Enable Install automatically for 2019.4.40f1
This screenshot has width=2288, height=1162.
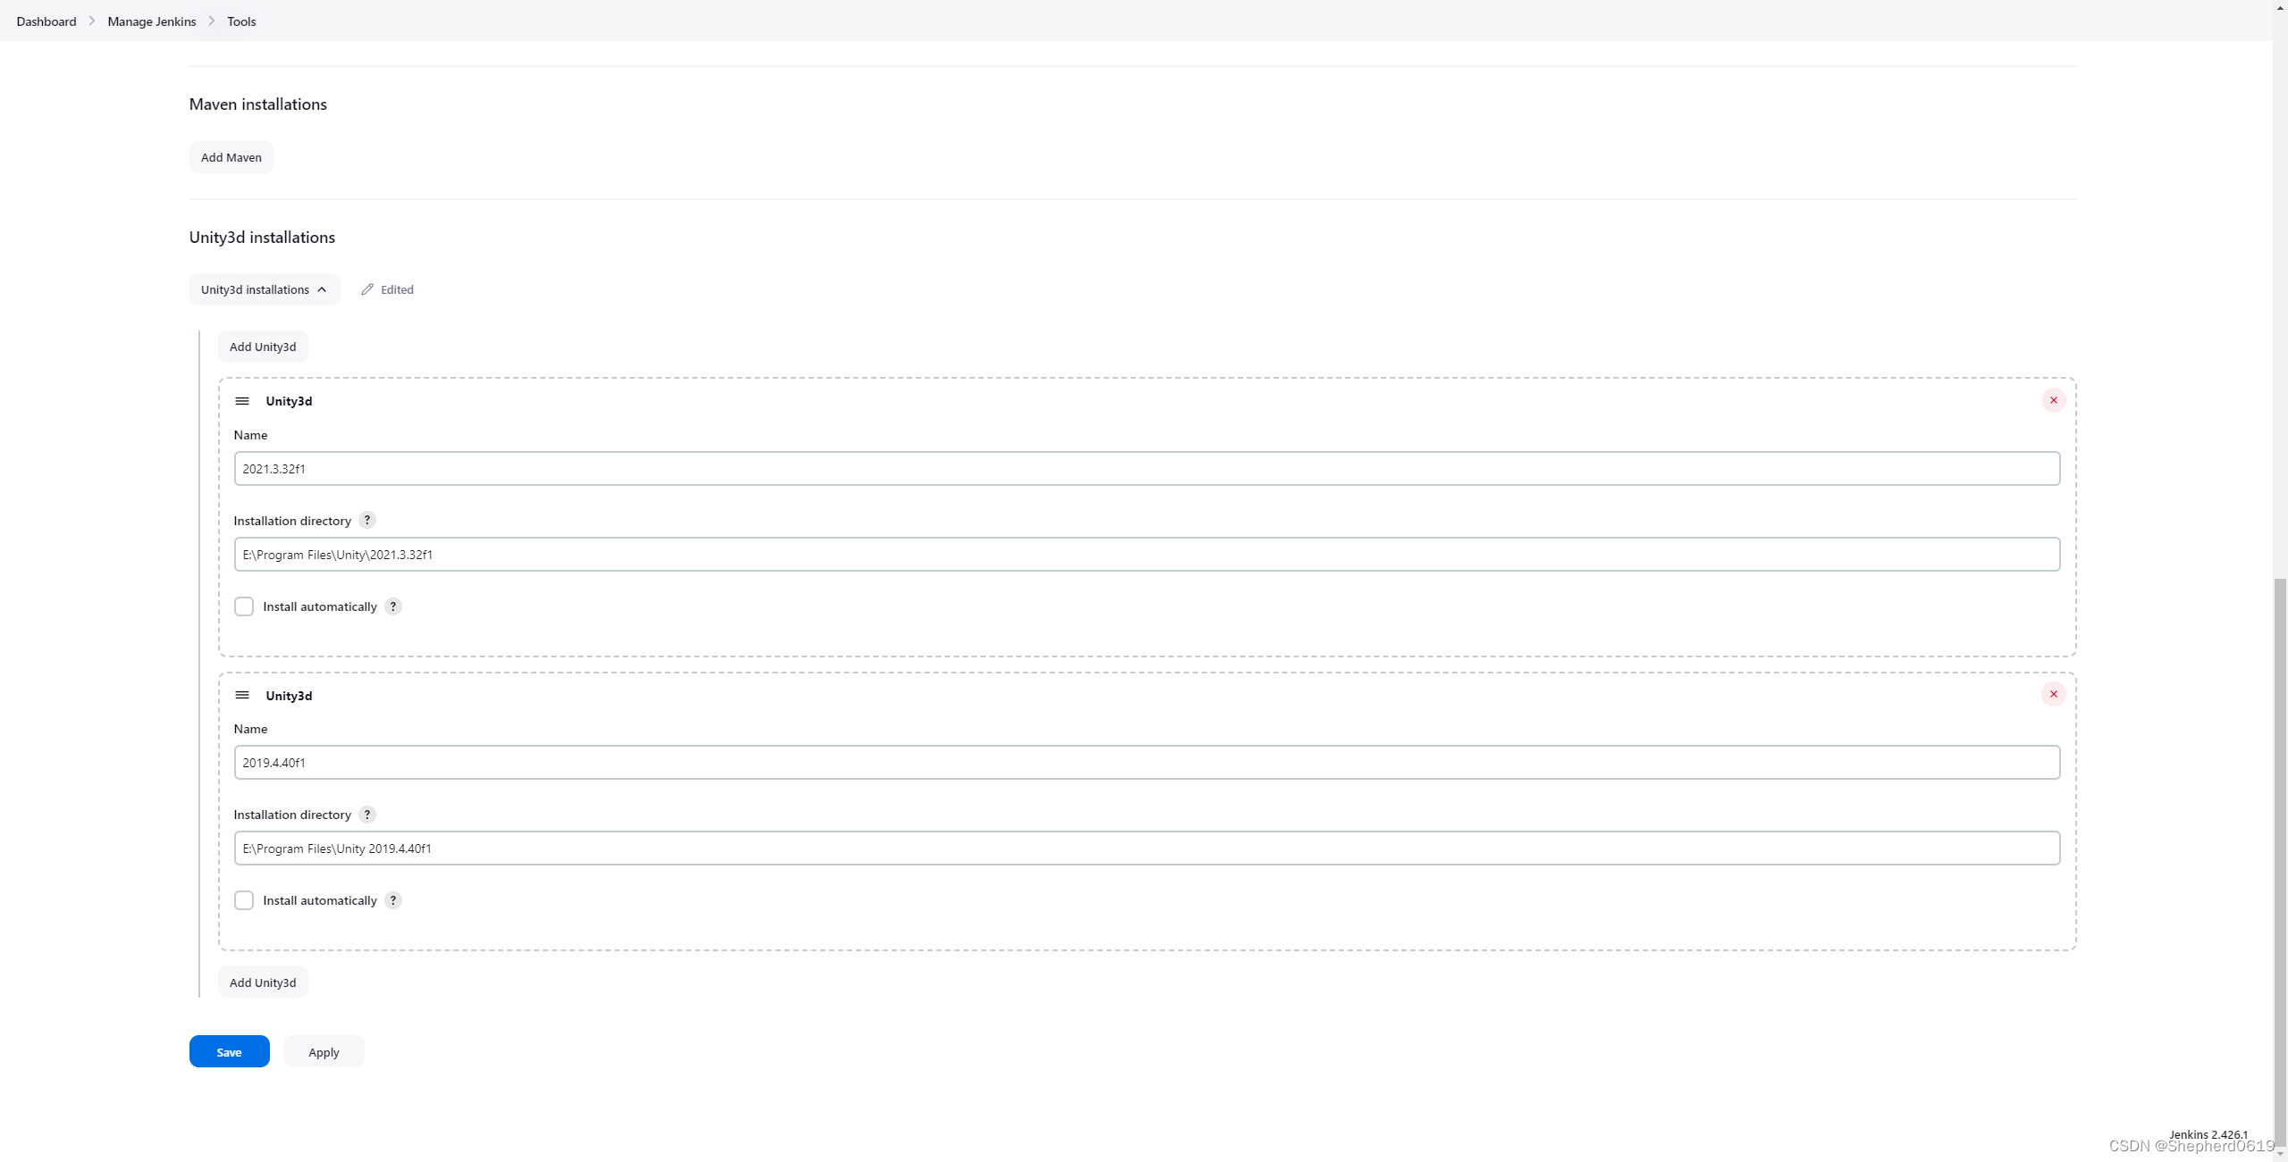tap(243, 900)
